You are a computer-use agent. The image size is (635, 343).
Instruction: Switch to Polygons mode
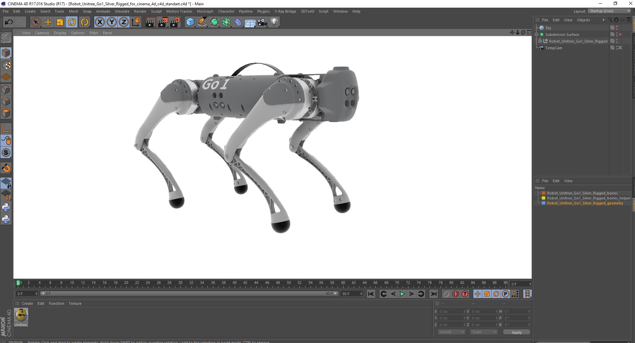click(x=6, y=113)
